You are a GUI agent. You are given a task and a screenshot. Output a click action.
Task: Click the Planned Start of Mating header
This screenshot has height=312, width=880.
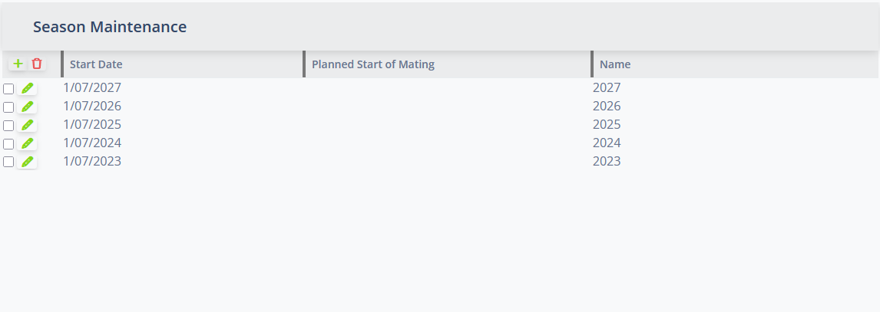pyautogui.click(x=373, y=64)
